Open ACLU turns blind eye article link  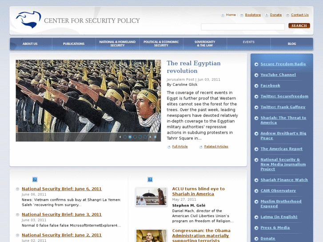[198, 191]
